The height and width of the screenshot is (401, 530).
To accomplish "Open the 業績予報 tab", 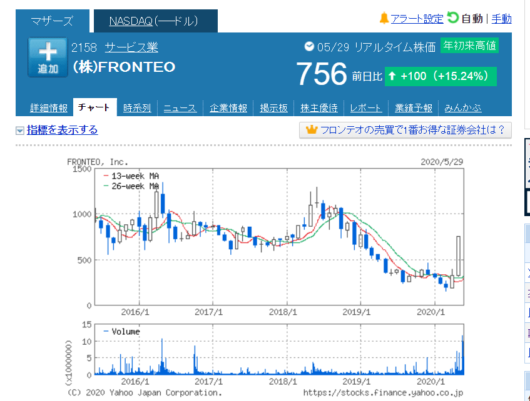I will (x=414, y=108).
